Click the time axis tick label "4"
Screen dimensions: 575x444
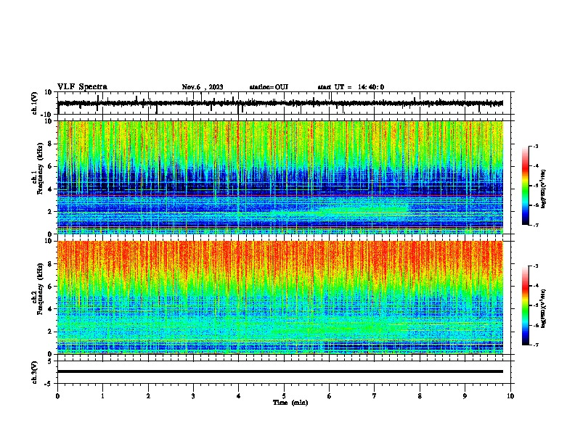pyautogui.click(x=239, y=395)
